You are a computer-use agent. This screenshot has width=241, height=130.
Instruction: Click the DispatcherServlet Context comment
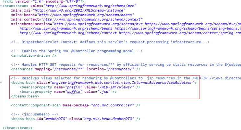click(x=110, y=42)
